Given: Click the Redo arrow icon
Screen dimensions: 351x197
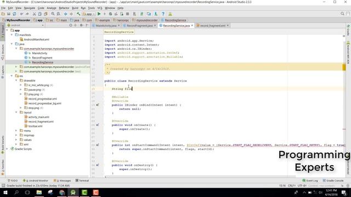Looking at the screenshot, I should [x=27, y=14].
